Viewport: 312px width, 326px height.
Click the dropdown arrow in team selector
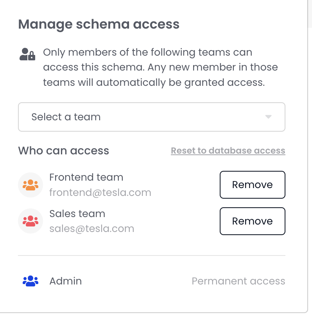pos(268,117)
